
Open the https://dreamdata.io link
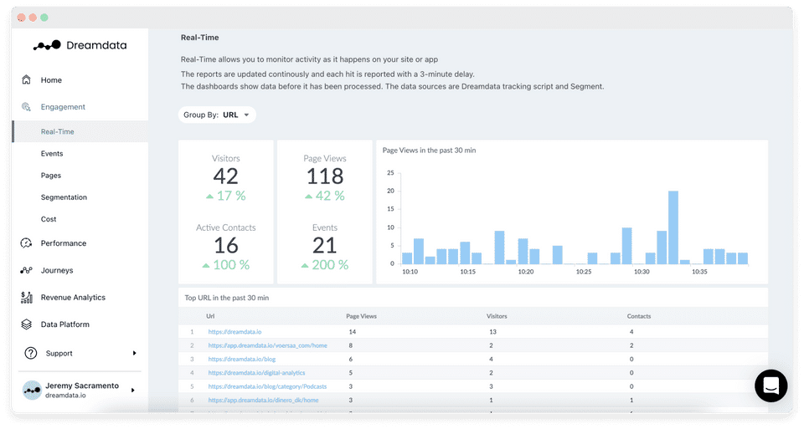pos(234,332)
